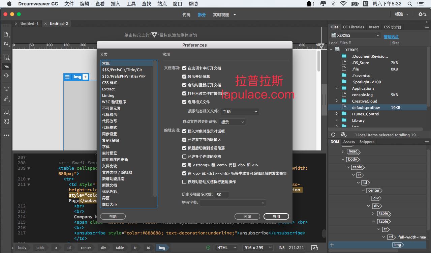Open the sync settings gear icon
431x253 pixels.
tap(422, 14)
